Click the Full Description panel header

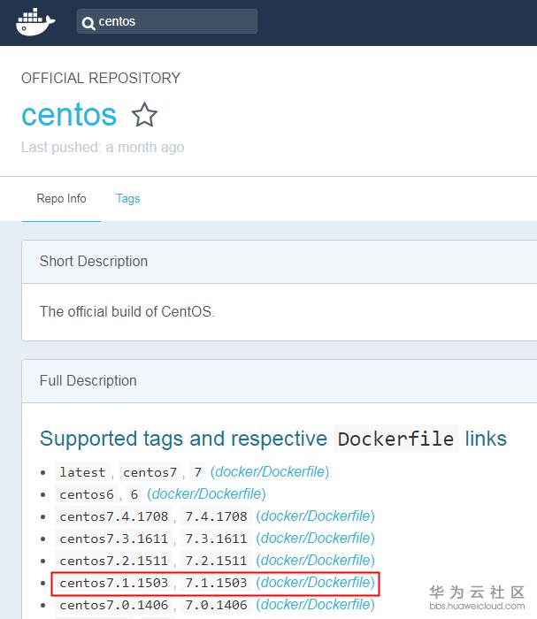[x=88, y=380]
